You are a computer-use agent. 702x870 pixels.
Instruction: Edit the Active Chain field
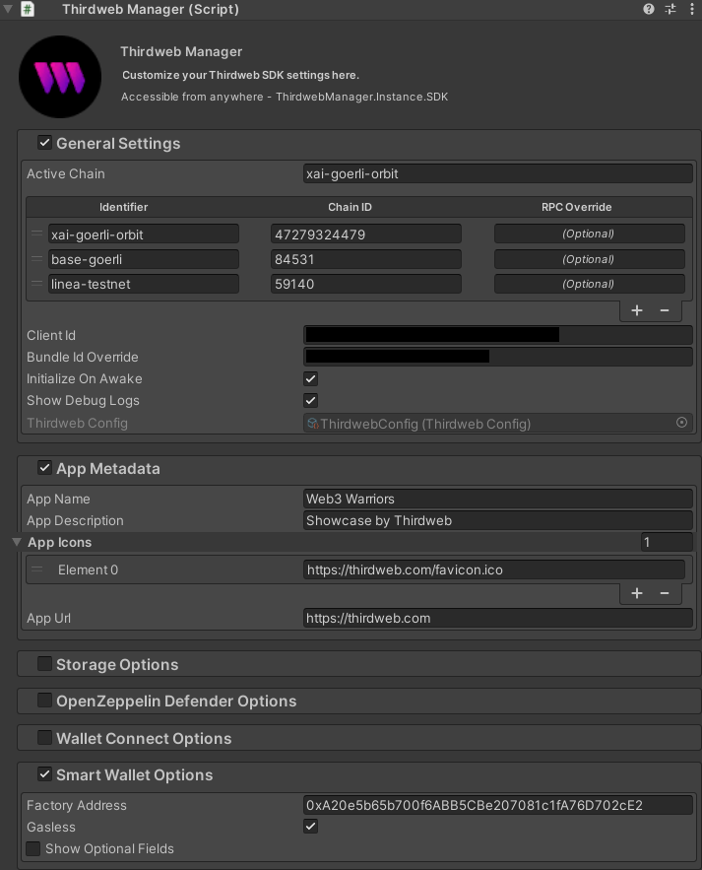498,173
